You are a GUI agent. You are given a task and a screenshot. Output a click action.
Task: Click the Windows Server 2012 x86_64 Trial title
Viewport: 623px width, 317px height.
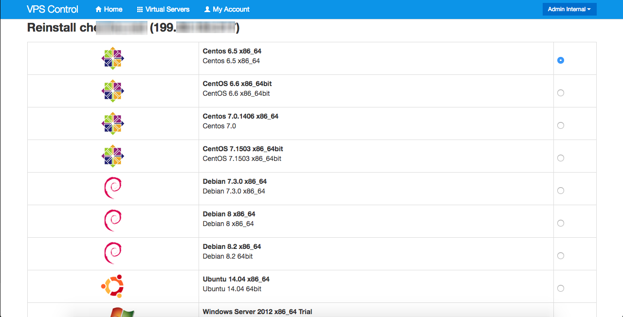click(257, 312)
